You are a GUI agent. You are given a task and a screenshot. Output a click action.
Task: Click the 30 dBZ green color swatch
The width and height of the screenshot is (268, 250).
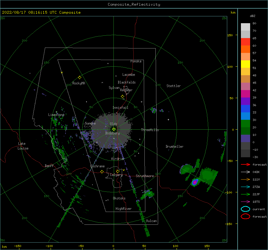click(x=245, y=123)
